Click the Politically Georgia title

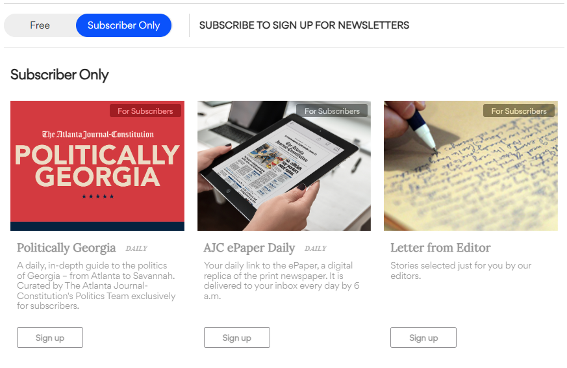66,248
